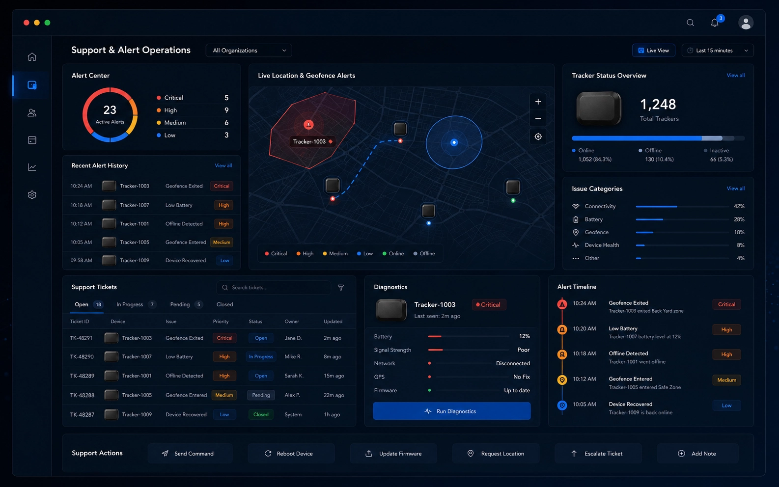Click the Add Note action

[698, 454]
